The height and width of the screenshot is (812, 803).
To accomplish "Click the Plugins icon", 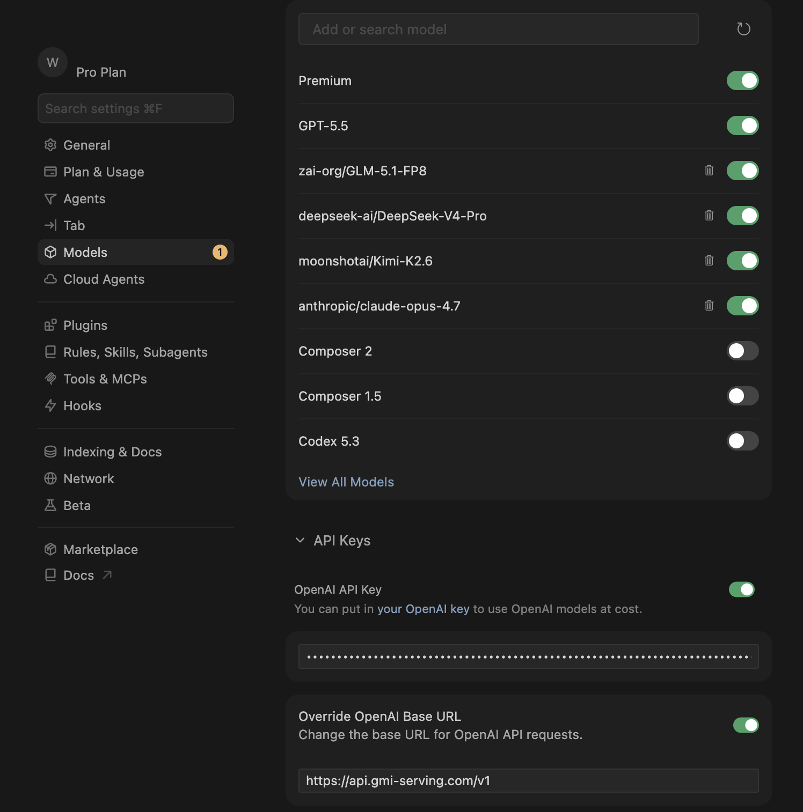I will point(50,325).
